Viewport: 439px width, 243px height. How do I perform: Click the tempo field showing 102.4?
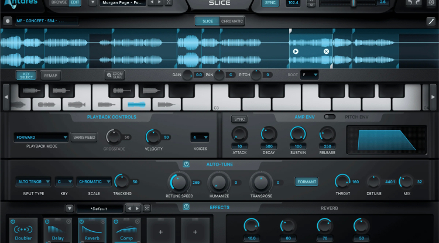pos(293,3)
